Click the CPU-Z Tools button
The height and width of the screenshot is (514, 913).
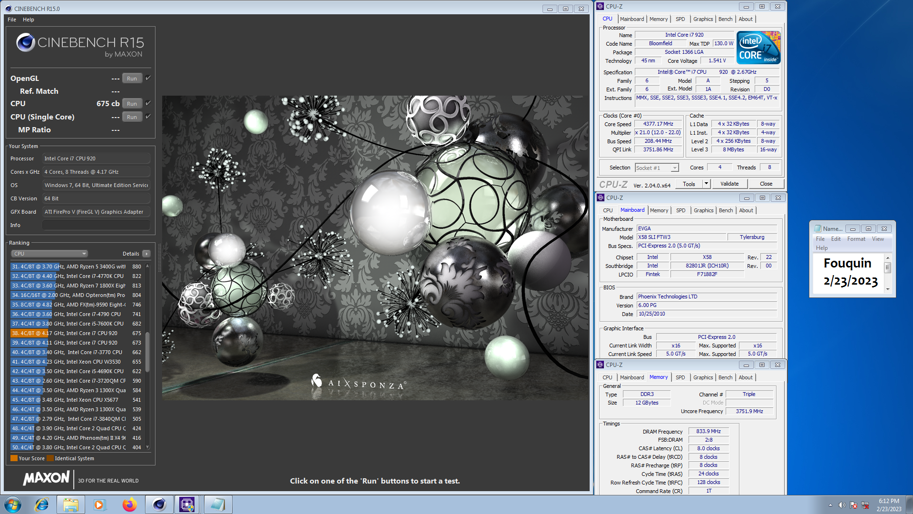pos(689,184)
